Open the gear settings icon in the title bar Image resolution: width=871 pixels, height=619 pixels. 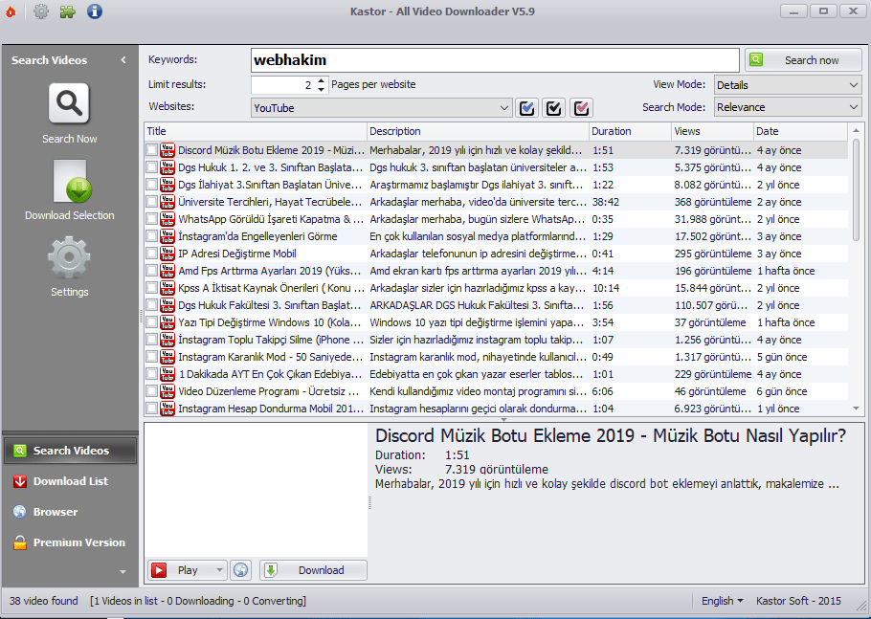pyautogui.click(x=41, y=11)
